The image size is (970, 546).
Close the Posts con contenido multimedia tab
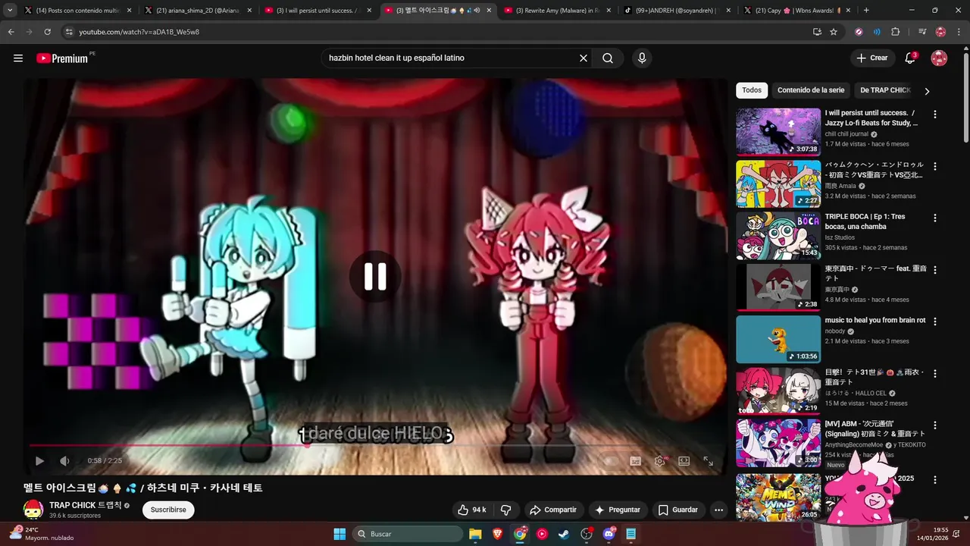click(129, 11)
